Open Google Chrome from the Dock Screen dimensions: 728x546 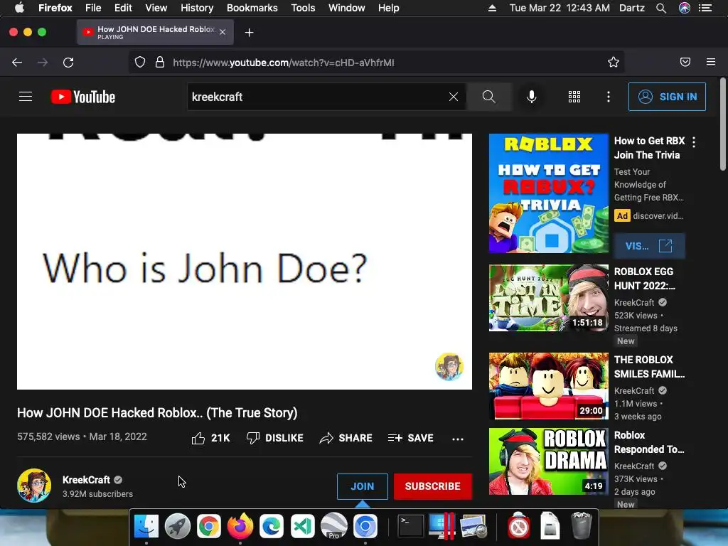coord(209,526)
